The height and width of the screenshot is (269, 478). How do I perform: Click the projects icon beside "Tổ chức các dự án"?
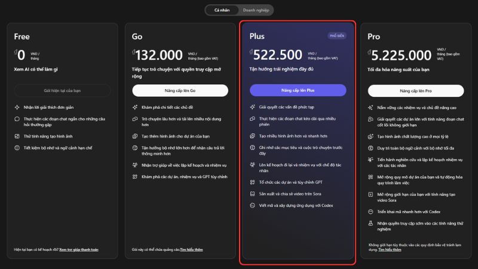click(253, 182)
